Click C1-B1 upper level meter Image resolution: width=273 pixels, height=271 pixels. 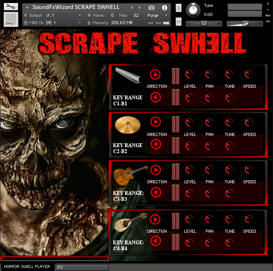175,76
